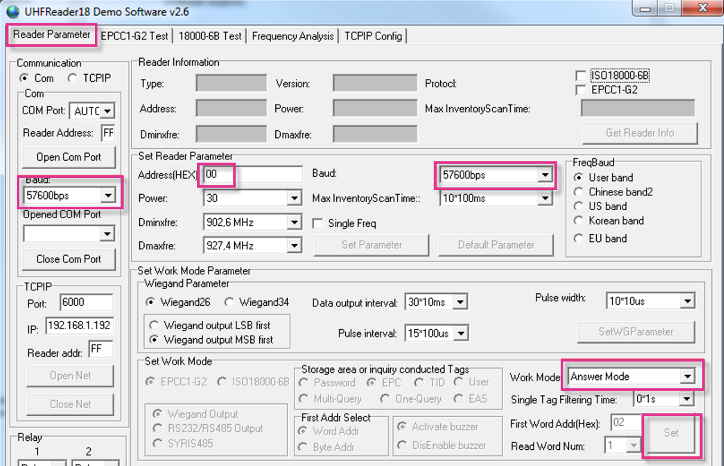Switch to the EPCC1-G2 Test tab
724x466 pixels.
pyautogui.click(x=134, y=36)
